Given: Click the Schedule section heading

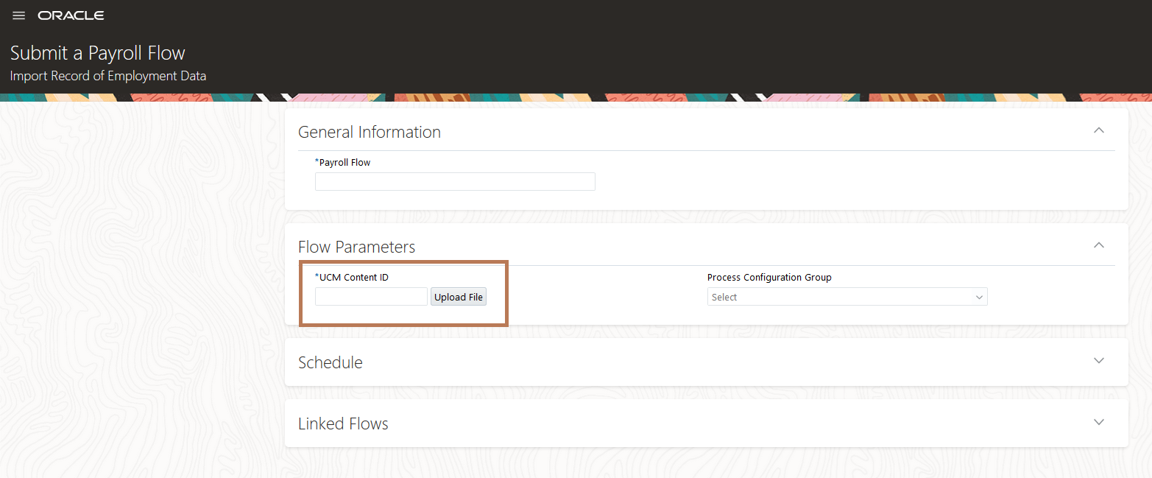Looking at the screenshot, I should 330,362.
